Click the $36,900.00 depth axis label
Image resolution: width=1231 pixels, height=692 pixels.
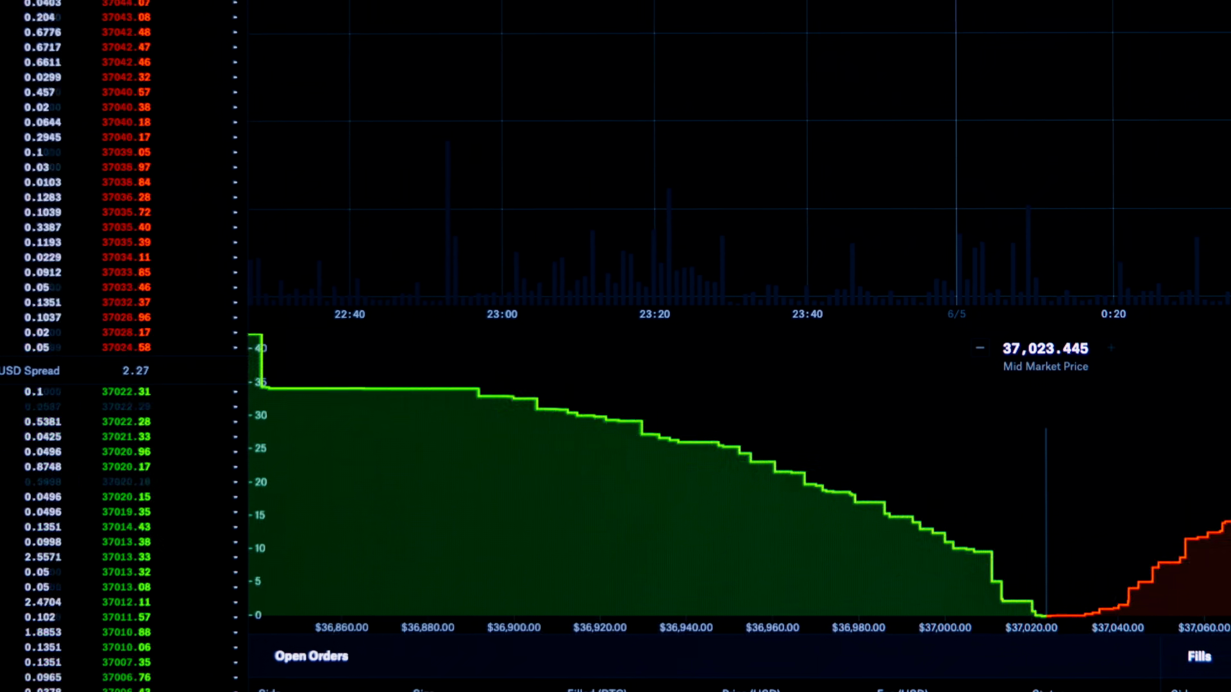coord(514,627)
